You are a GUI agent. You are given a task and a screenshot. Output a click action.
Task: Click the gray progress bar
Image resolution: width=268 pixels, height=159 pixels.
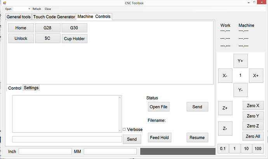point(177,151)
